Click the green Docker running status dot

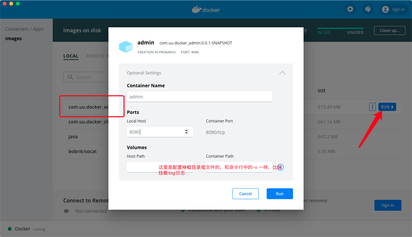(x=9, y=229)
